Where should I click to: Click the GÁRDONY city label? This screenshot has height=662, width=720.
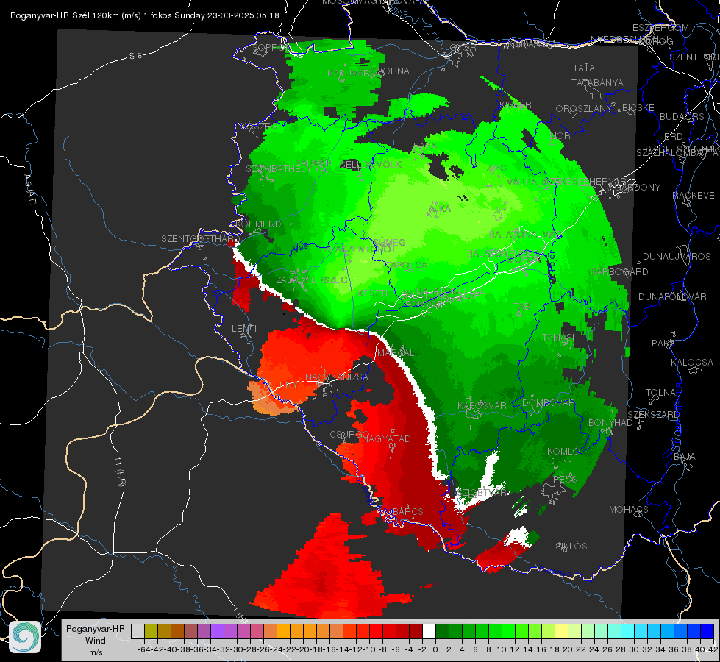[638, 188]
